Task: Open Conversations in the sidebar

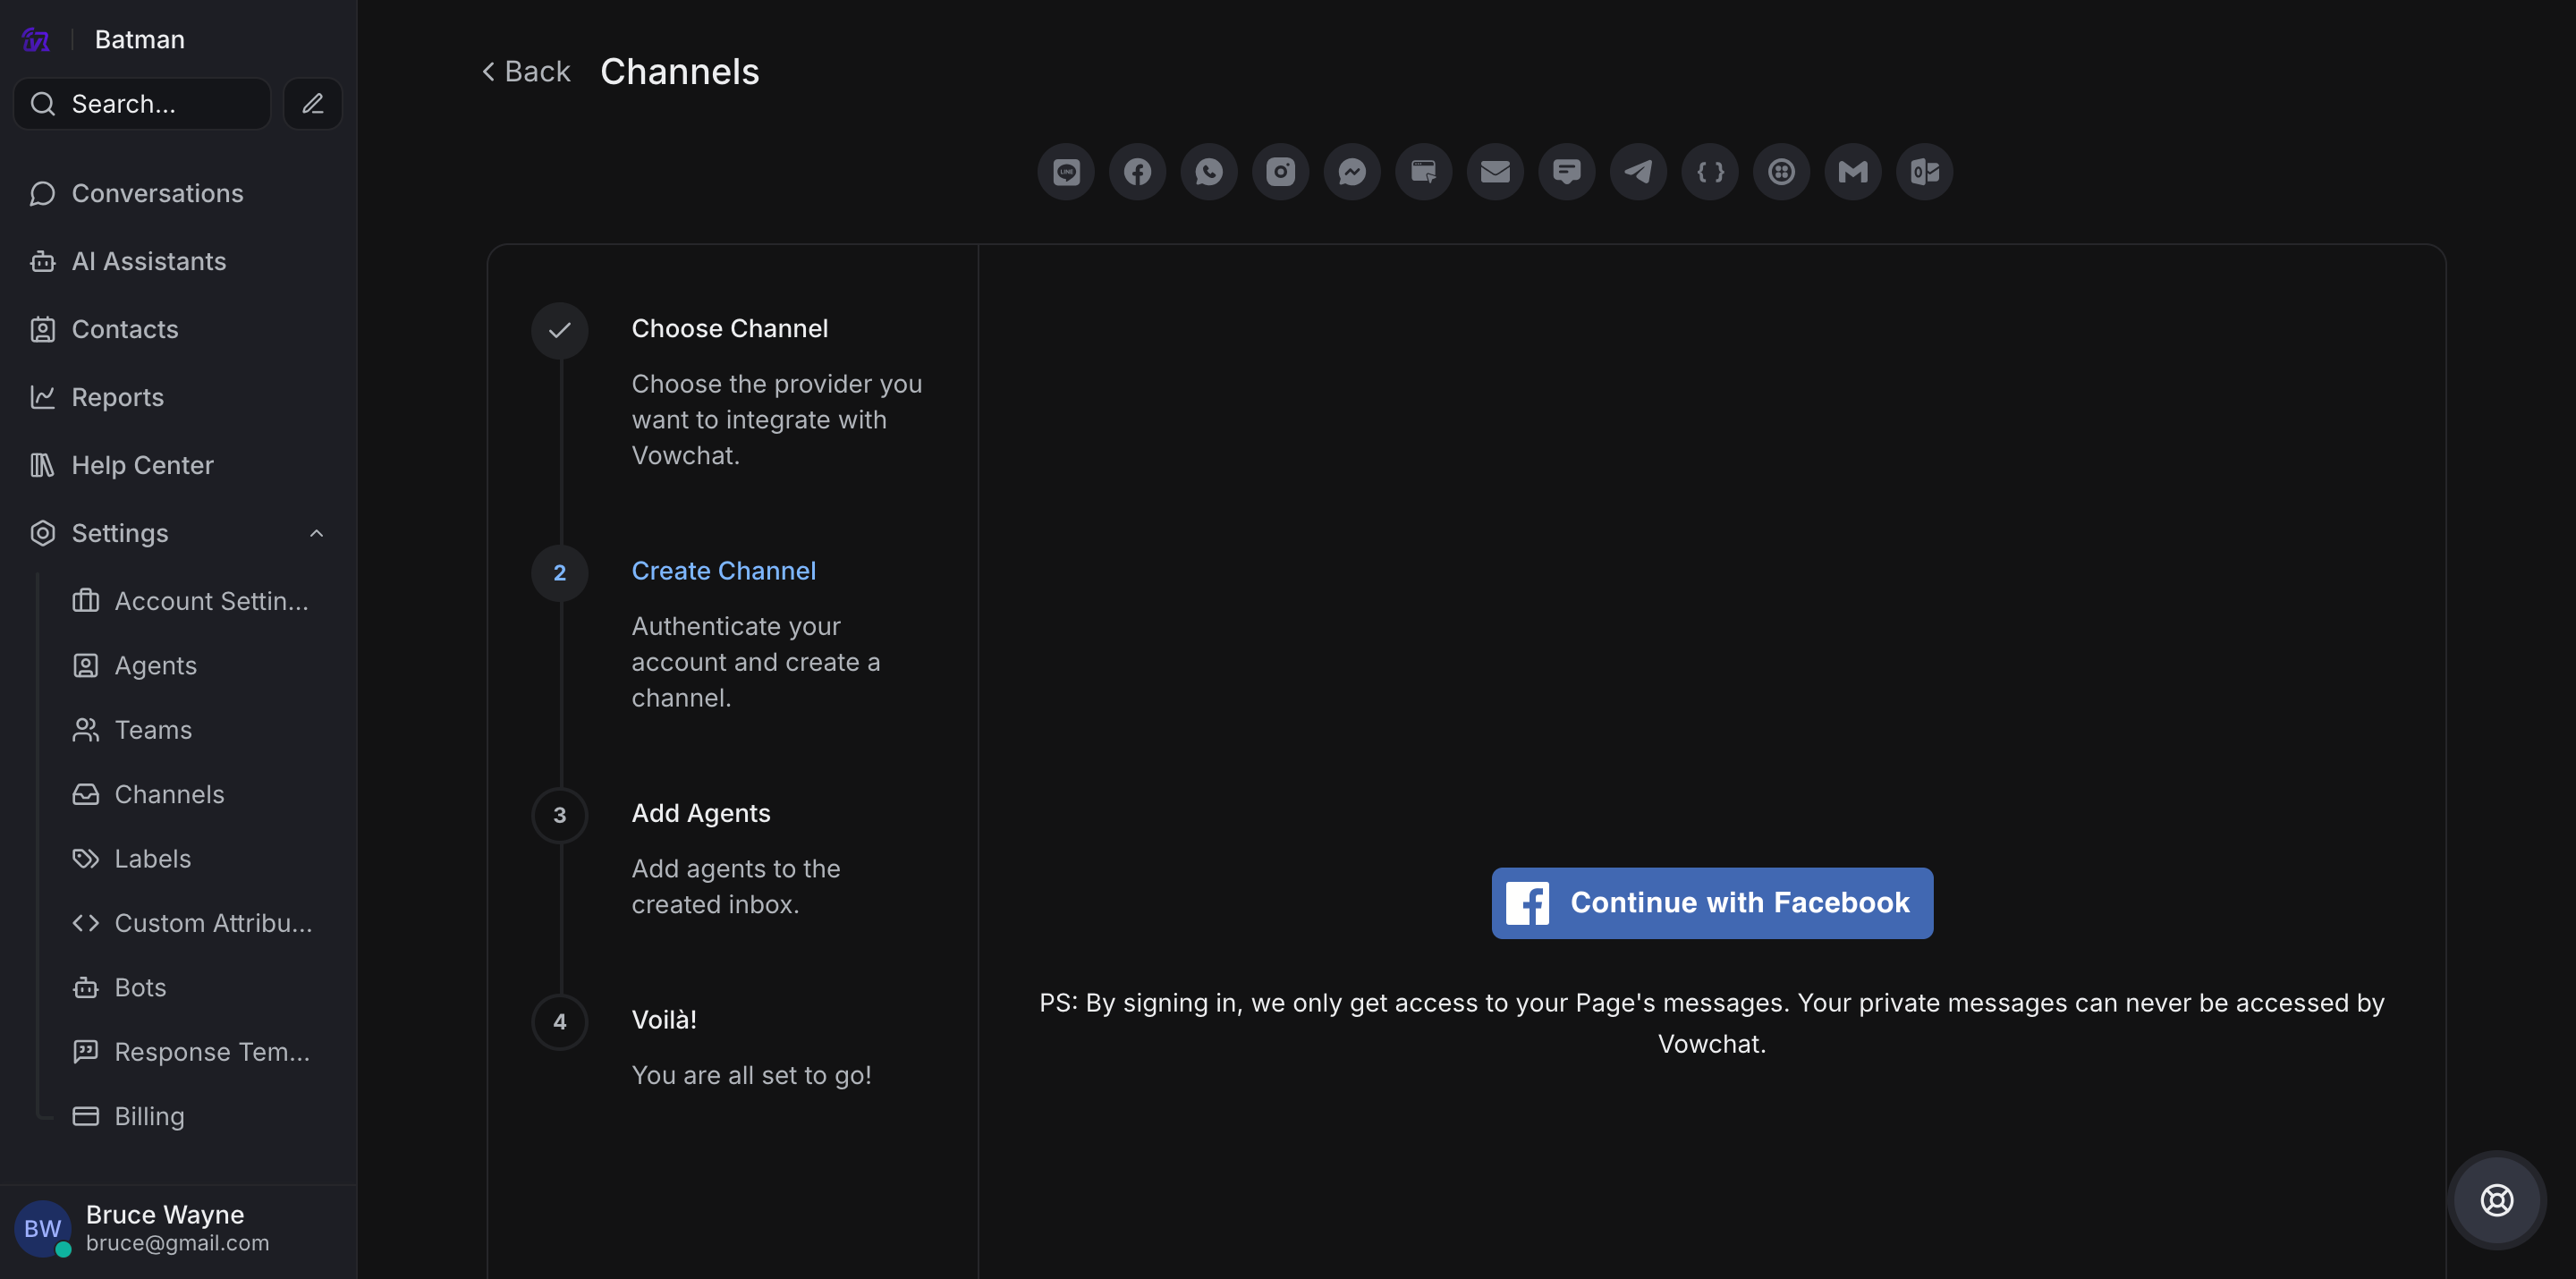Action: [157, 193]
